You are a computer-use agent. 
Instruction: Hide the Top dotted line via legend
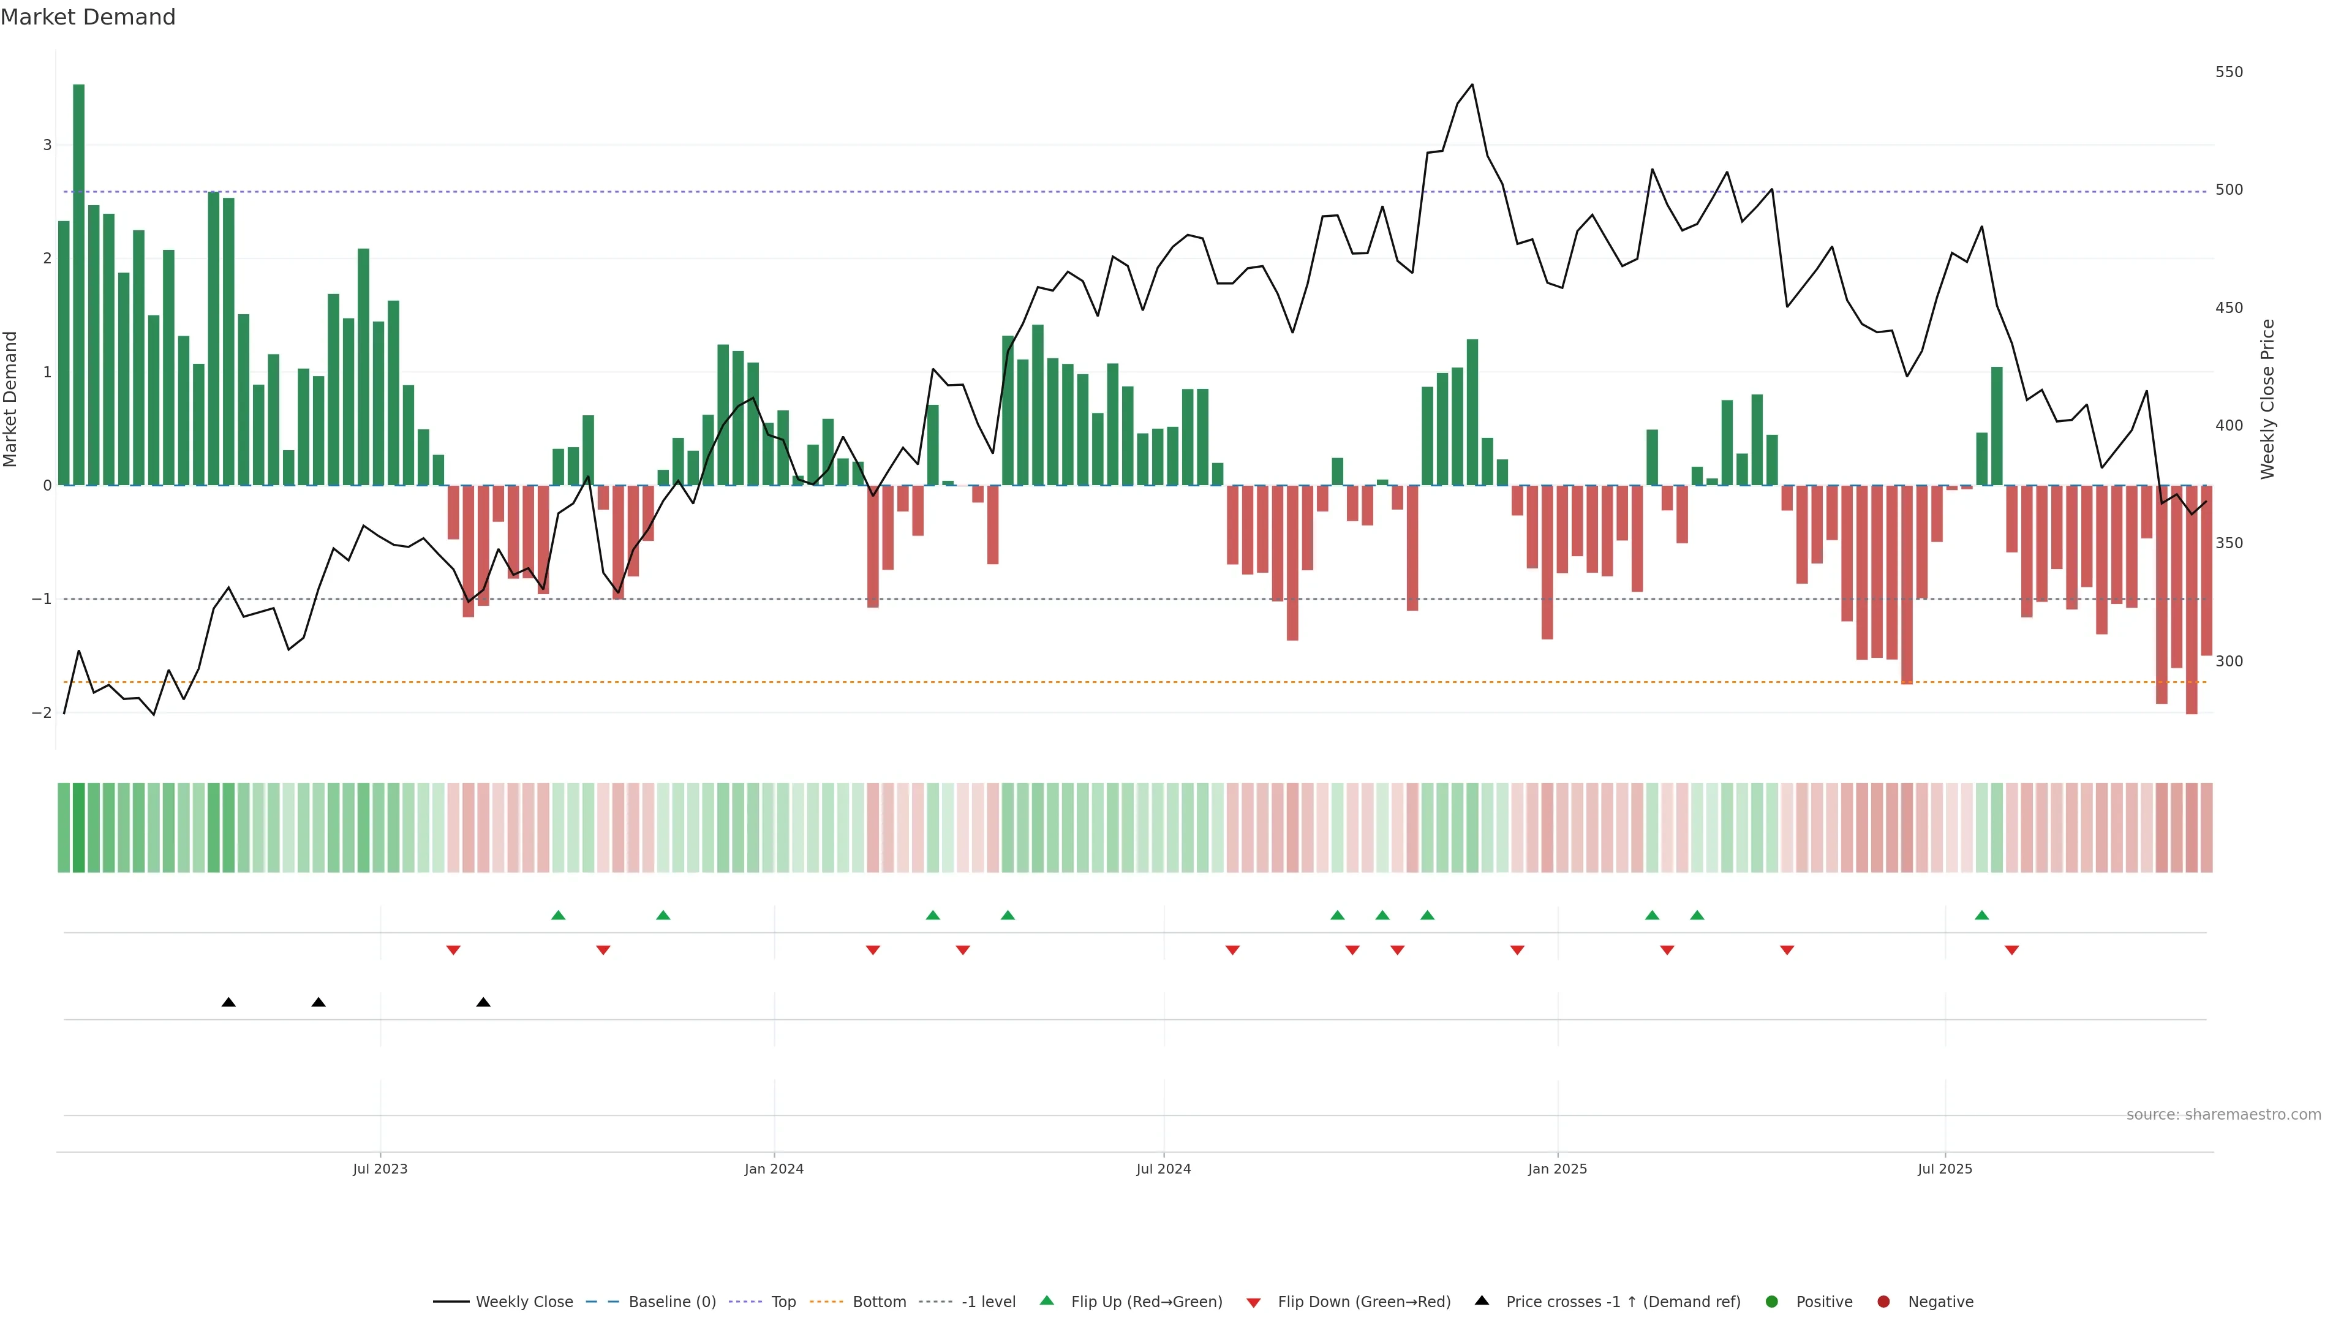[x=783, y=1301]
